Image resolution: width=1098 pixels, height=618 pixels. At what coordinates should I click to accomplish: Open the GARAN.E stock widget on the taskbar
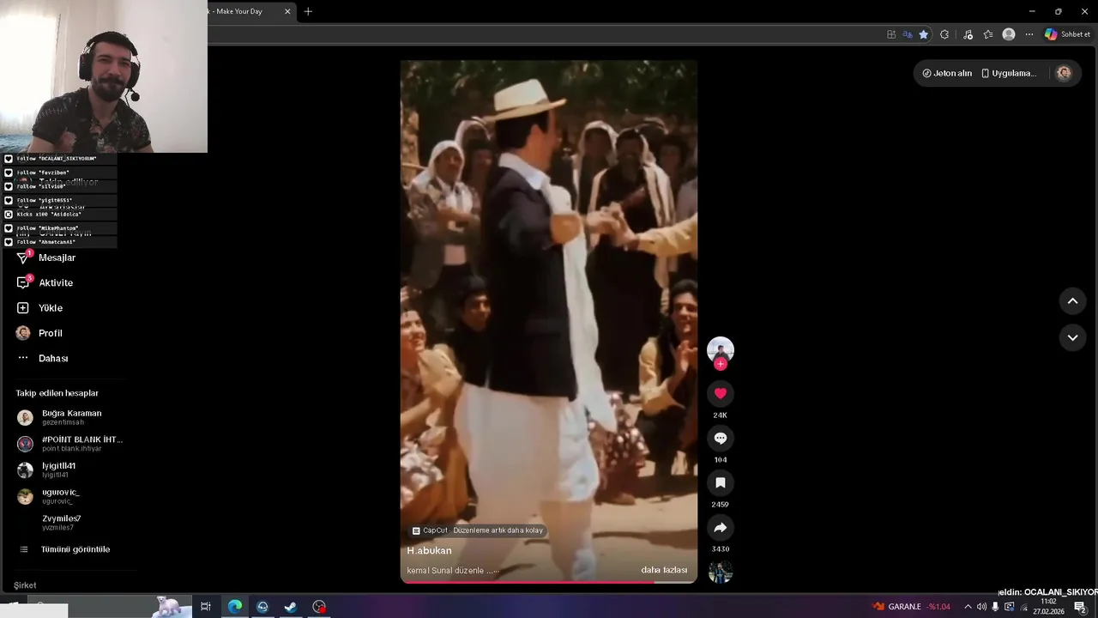(x=911, y=607)
